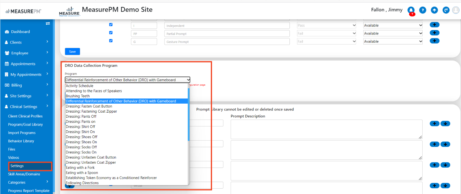Screen dimensions: 461x194
Task: Open My Appointments in sidebar
Action: pos(26,75)
